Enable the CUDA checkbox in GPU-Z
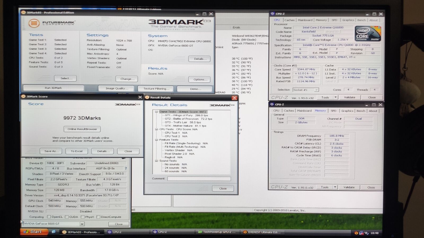 tap(67, 217)
